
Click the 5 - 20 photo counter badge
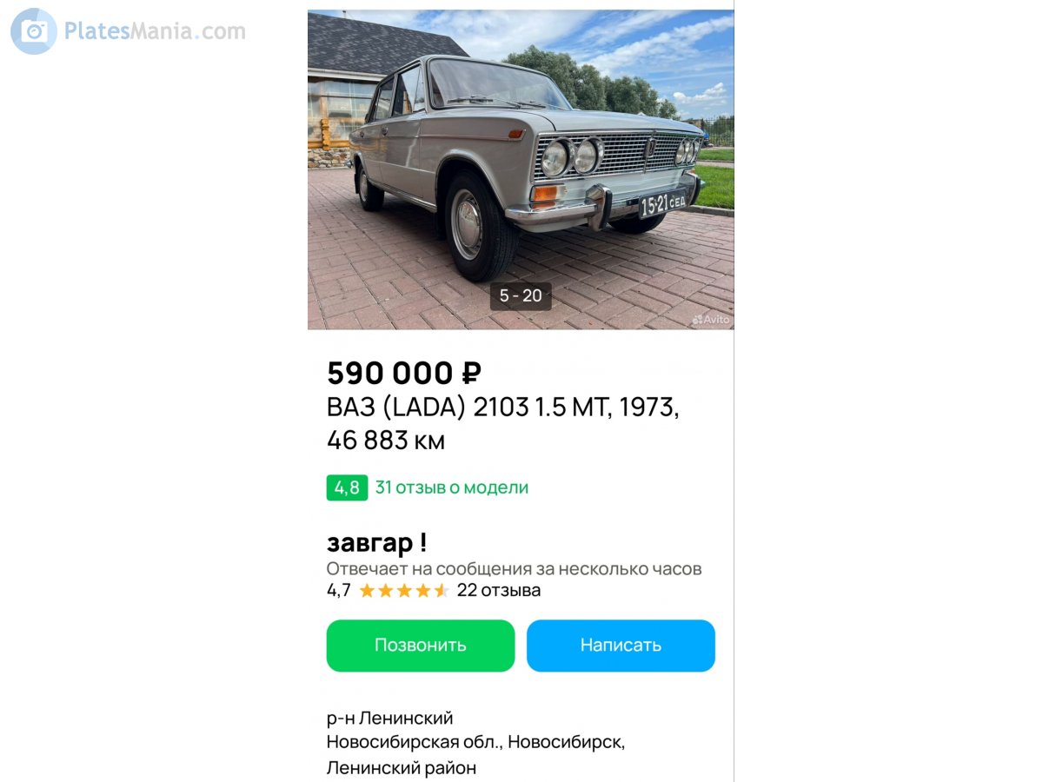(x=521, y=295)
